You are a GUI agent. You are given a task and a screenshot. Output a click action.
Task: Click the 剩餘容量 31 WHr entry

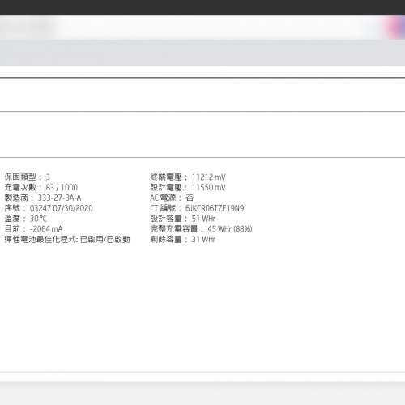[183, 240]
